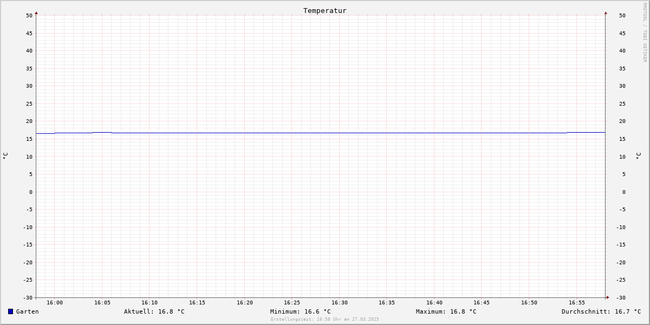Image resolution: width=650 pixels, height=325 pixels.
Task: Click the Erstellungszeit timestamp footer text
Action: tap(325, 319)
